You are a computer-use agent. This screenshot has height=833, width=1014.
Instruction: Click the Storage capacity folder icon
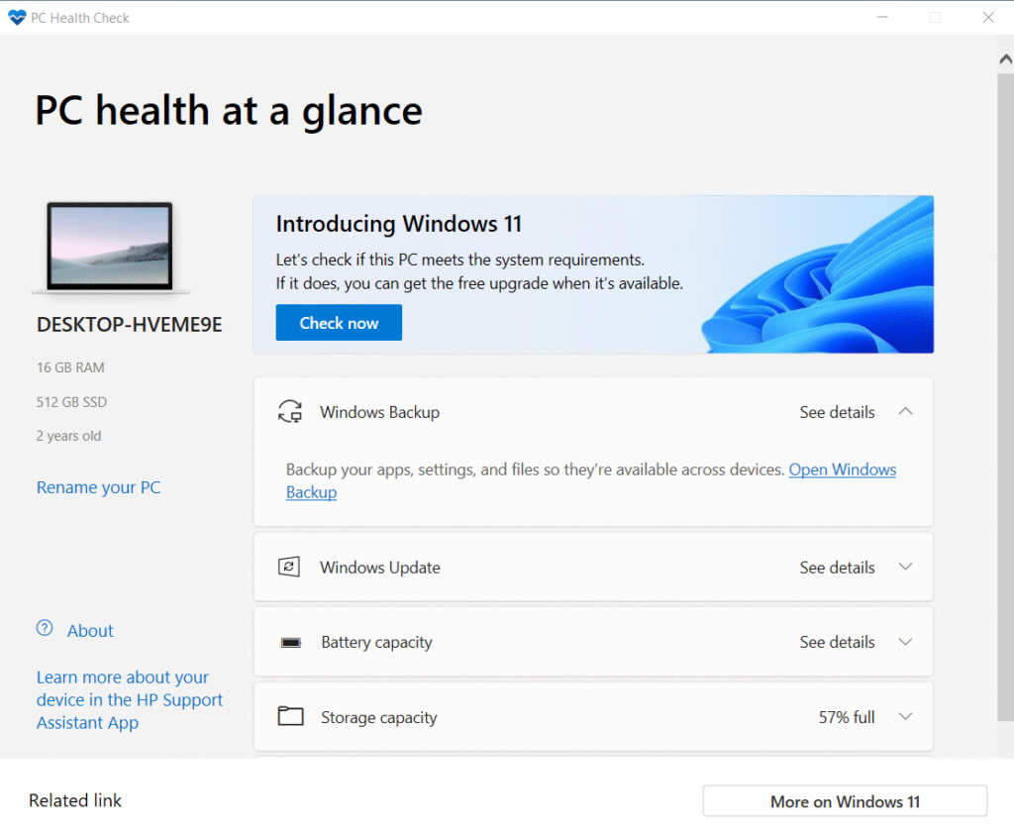(x=290, y=716)
